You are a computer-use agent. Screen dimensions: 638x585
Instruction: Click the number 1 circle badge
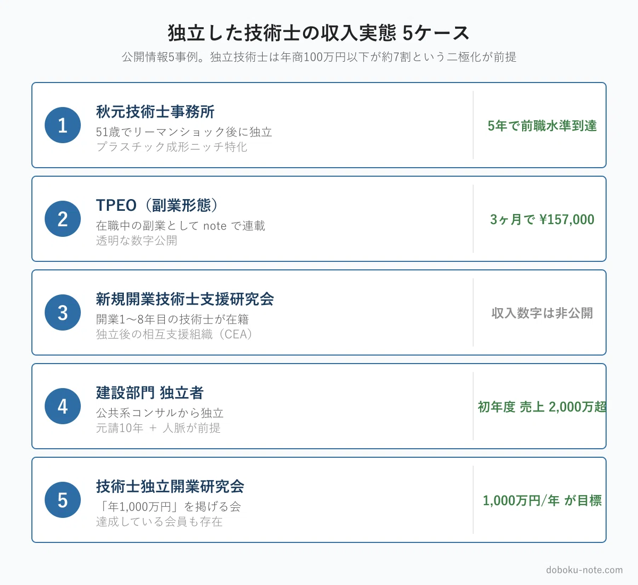(63, 125)
